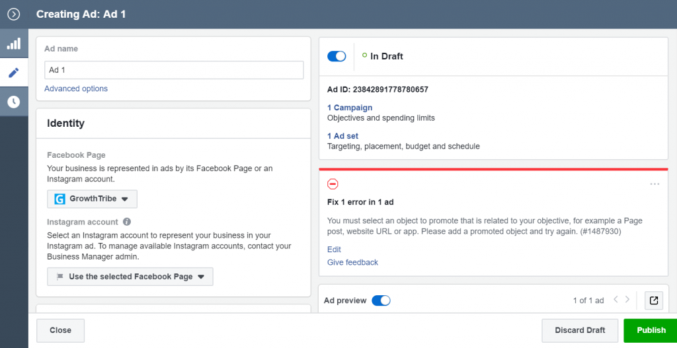Go to next ad preview arrow
Viewport: 677px width, 348px height.
coord(627,299)
